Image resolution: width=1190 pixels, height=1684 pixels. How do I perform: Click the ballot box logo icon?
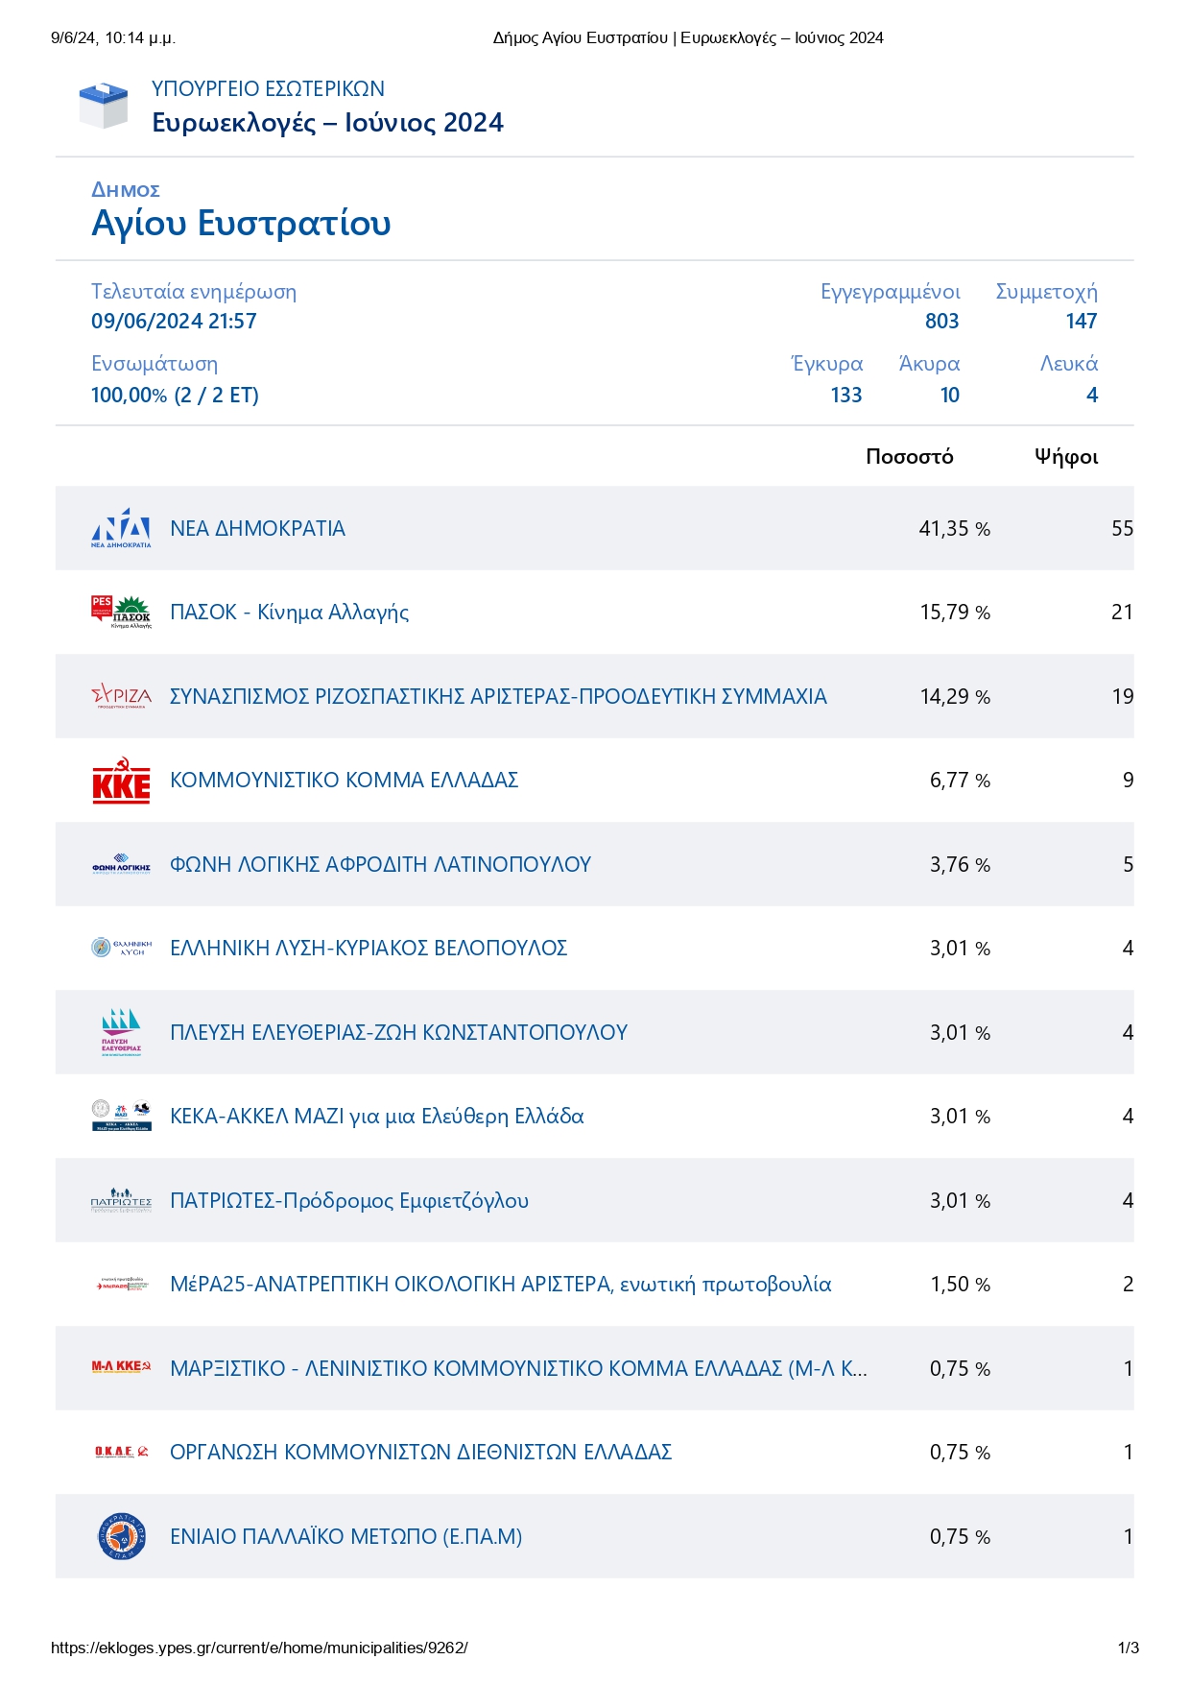103,106
